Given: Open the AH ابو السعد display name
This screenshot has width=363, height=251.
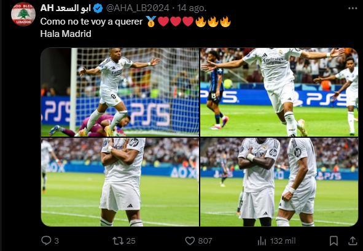Looking at the screenshot, I should coord(66,9).
